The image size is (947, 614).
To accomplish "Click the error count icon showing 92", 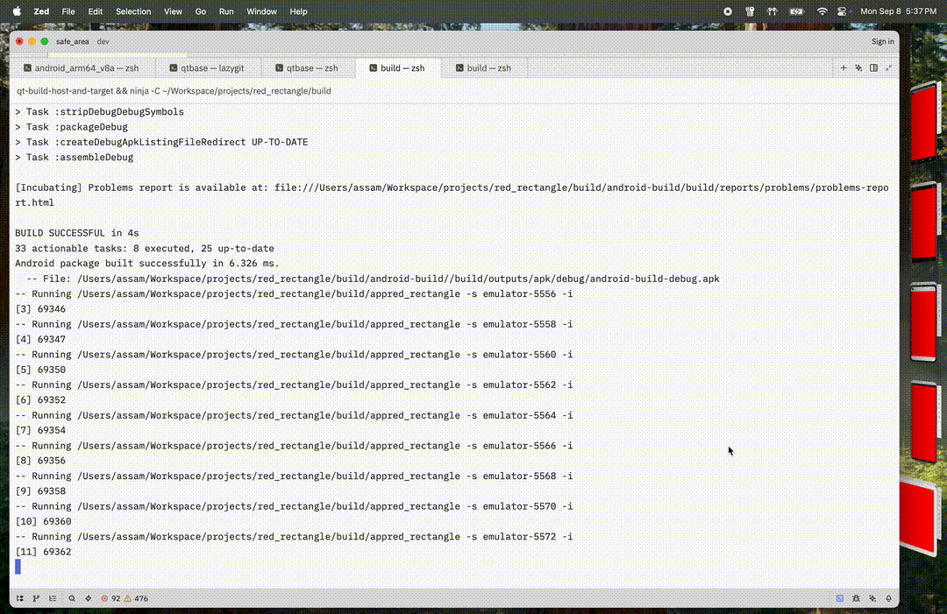I will (x=110, y=598).
